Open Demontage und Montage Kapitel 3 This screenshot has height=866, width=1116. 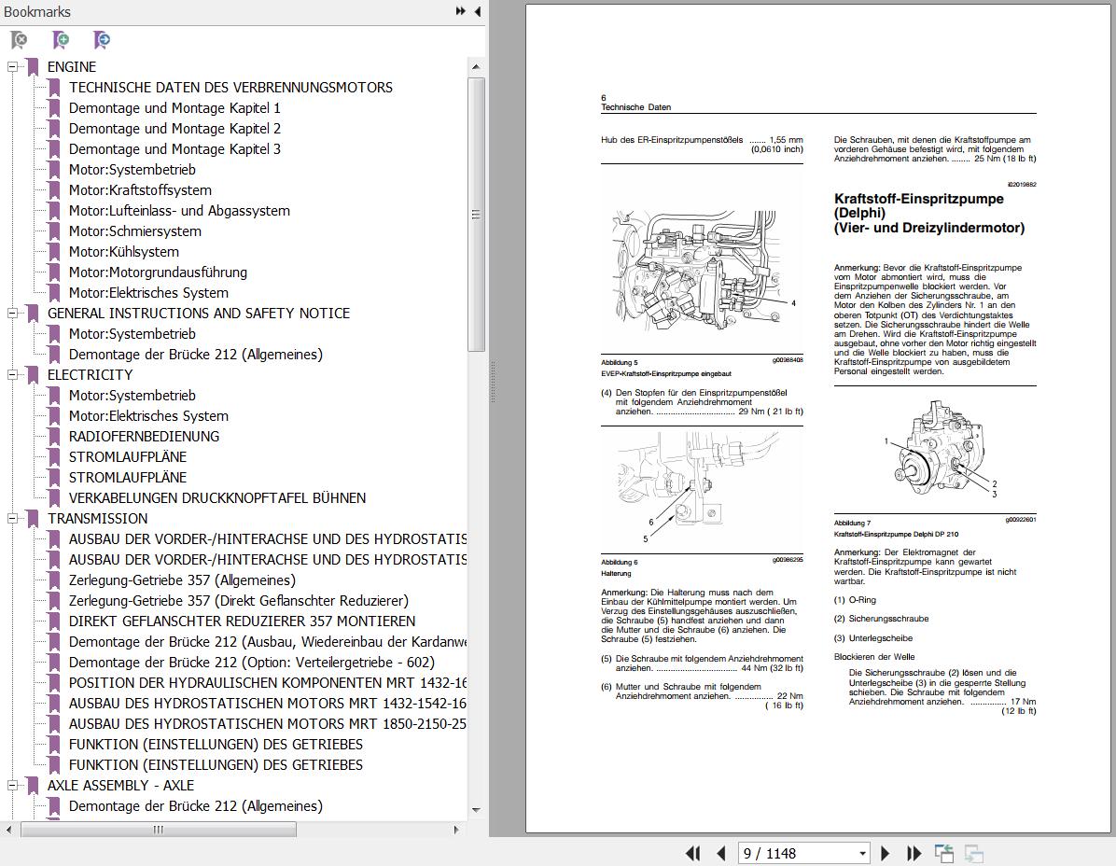click(174, 149)
